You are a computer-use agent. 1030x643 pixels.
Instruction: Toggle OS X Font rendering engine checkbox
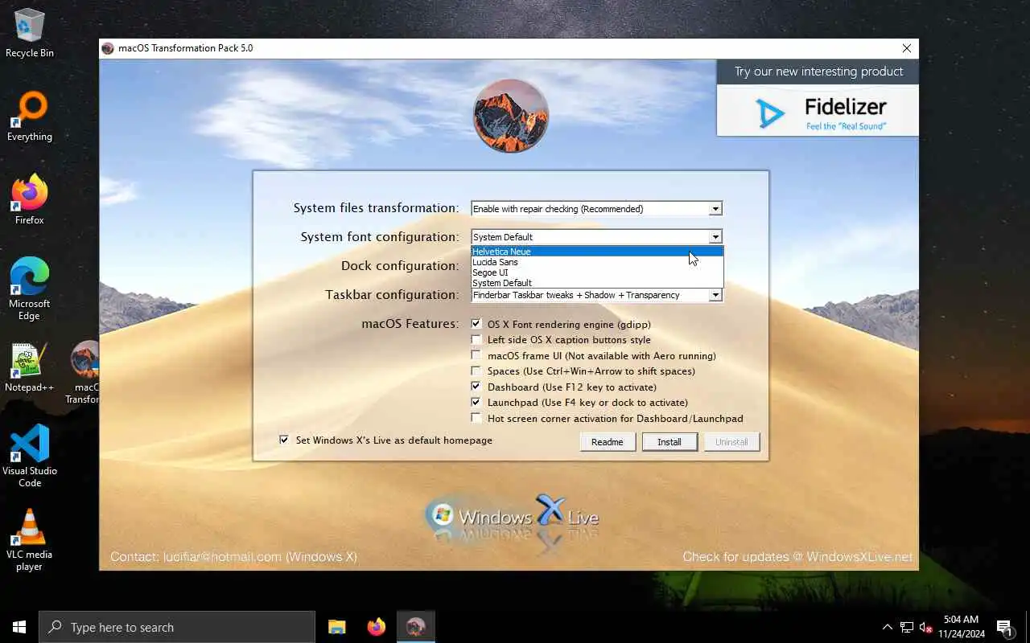coord(476,324)
